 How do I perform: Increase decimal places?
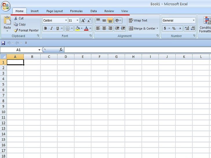187,28
